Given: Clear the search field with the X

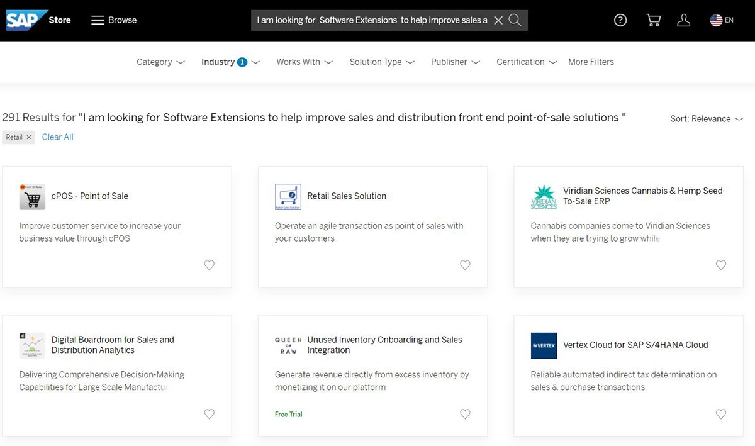Looking at the screenshot, I should click(x=498, y=20).
